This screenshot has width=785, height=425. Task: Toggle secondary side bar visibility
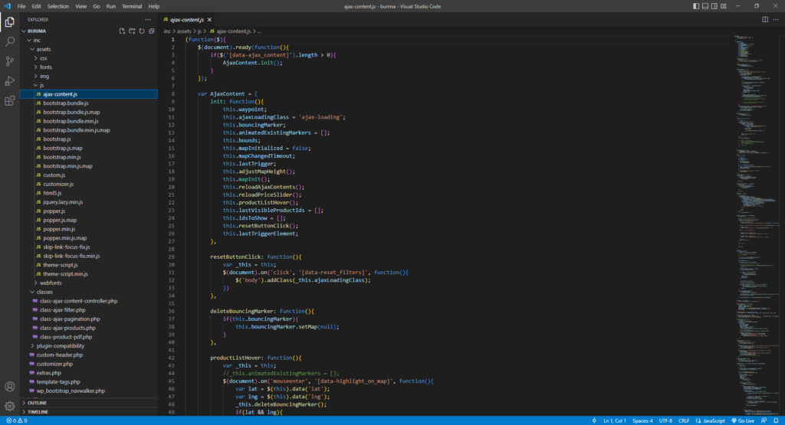[x=714, y=6]
